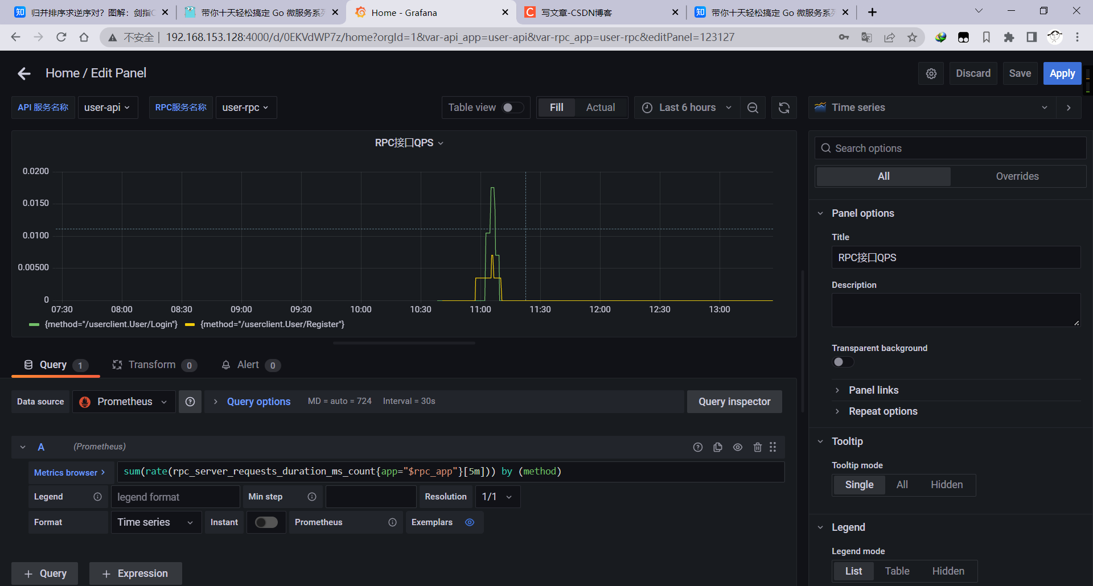Set legend mode to Table
The height and width of the screenshot is (586, 1093).
[897, 571]
